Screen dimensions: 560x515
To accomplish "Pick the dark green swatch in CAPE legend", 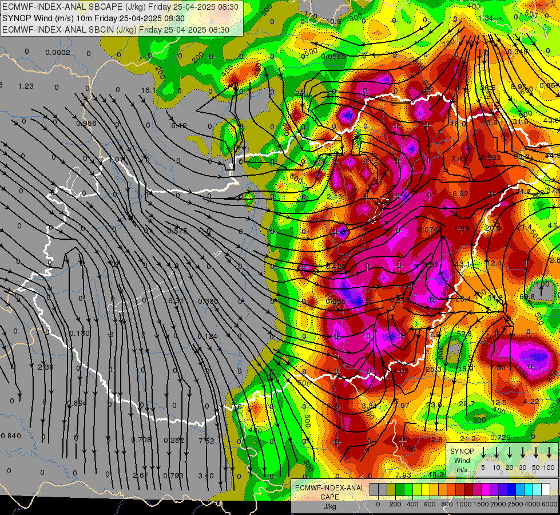I will [400, 490].
